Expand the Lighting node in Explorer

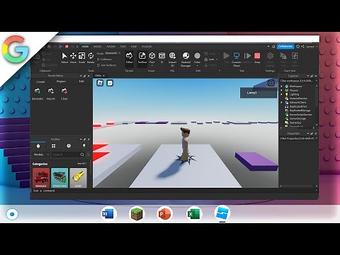(281, 94)
